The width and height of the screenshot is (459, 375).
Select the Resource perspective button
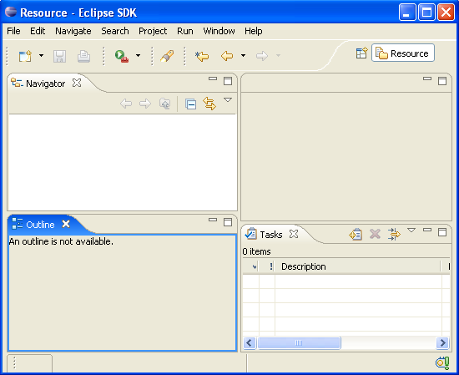403,53
